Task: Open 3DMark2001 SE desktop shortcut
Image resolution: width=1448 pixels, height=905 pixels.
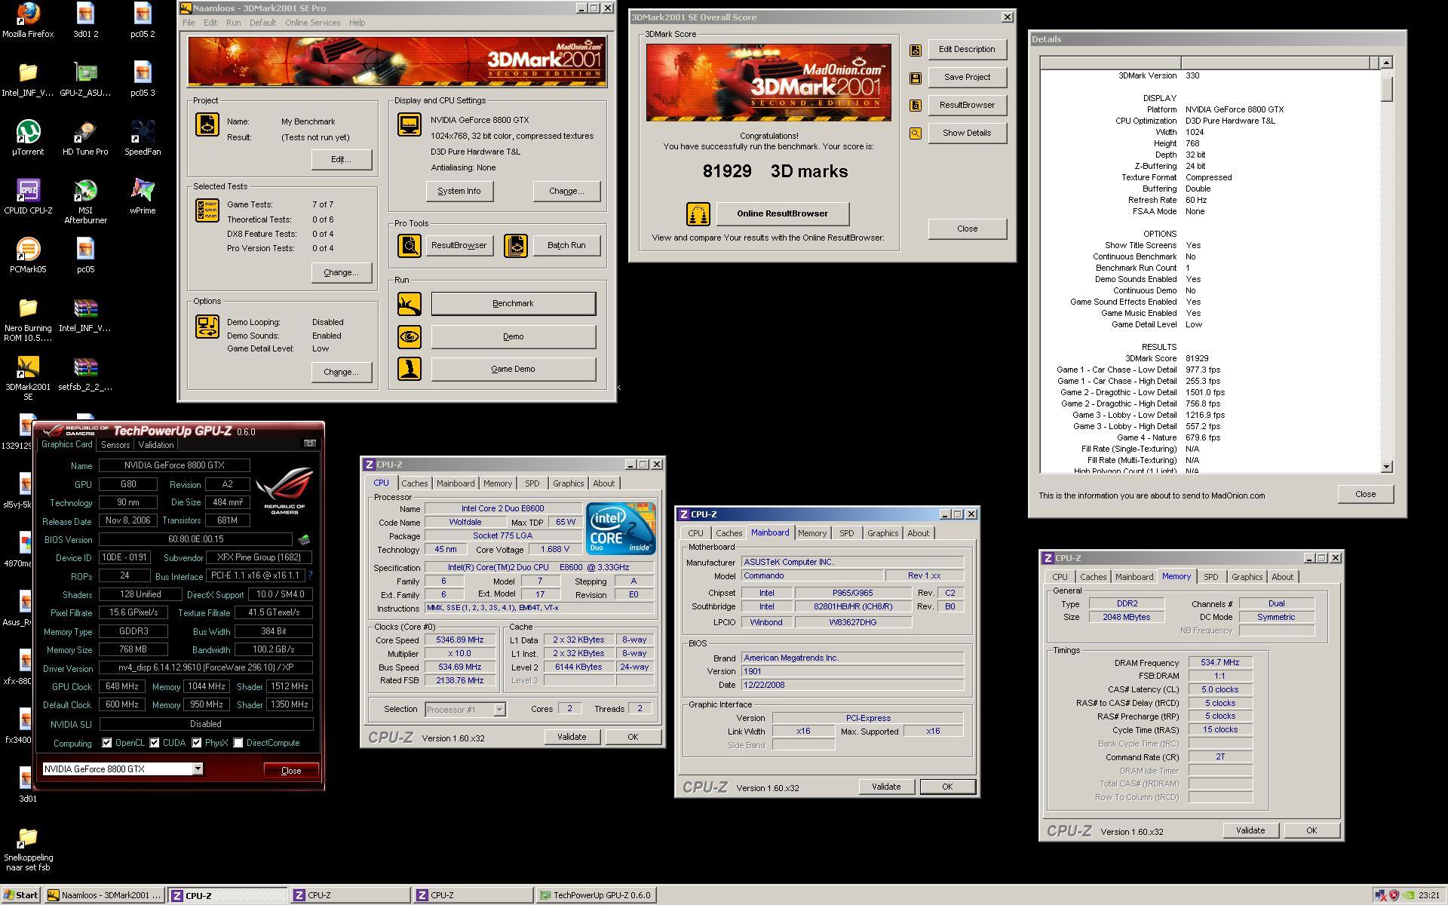Action: tap(28, 378)
